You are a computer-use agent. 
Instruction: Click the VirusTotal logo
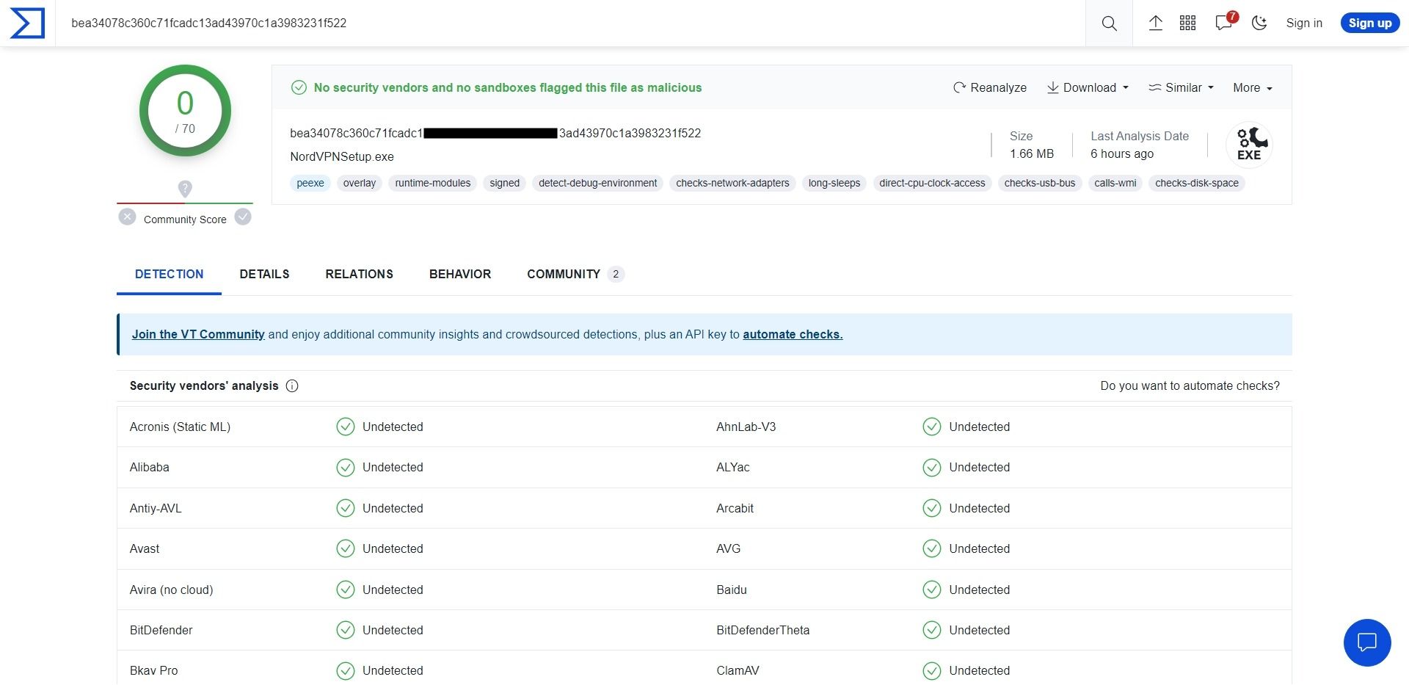26,22
